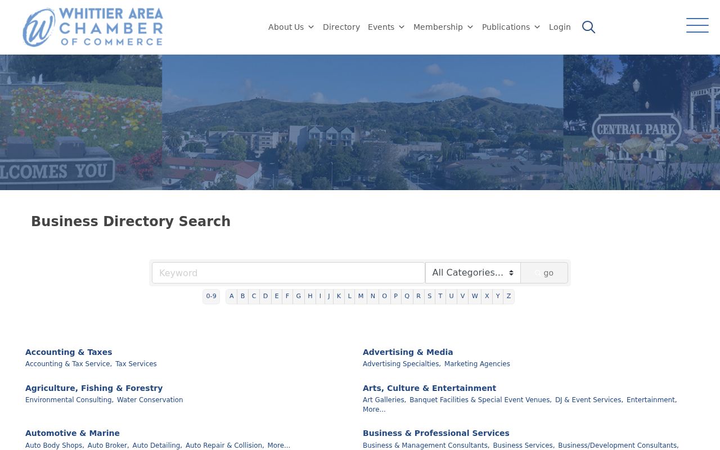Click the Whittier Area Chamber of Commerce logo
The width and height of the screenshot is (720, 450).
pos(93,27)
